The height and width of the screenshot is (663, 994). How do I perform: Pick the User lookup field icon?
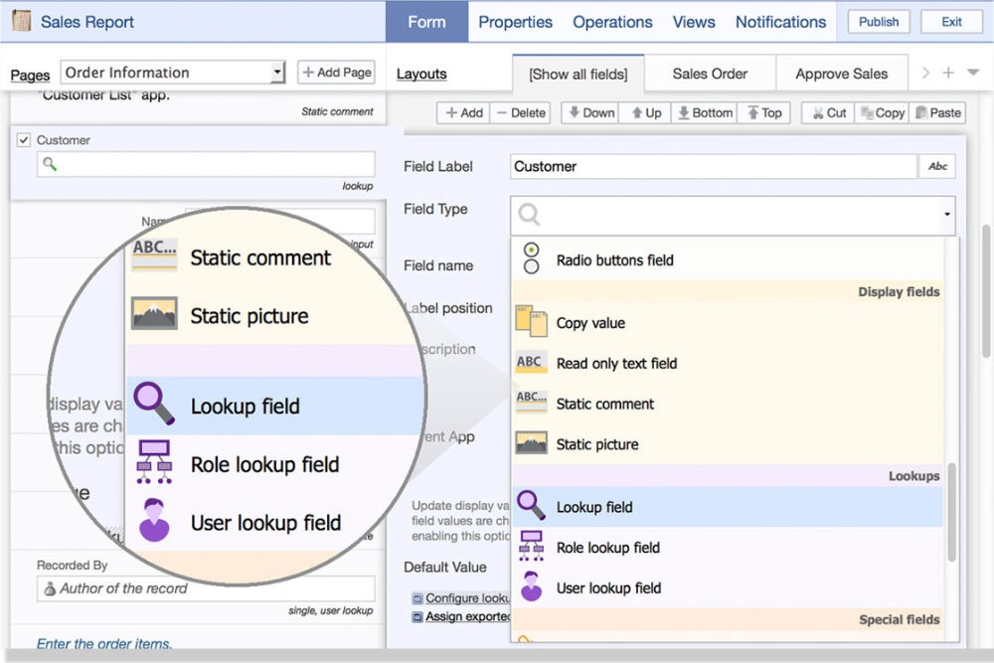[x=532, y=587]
